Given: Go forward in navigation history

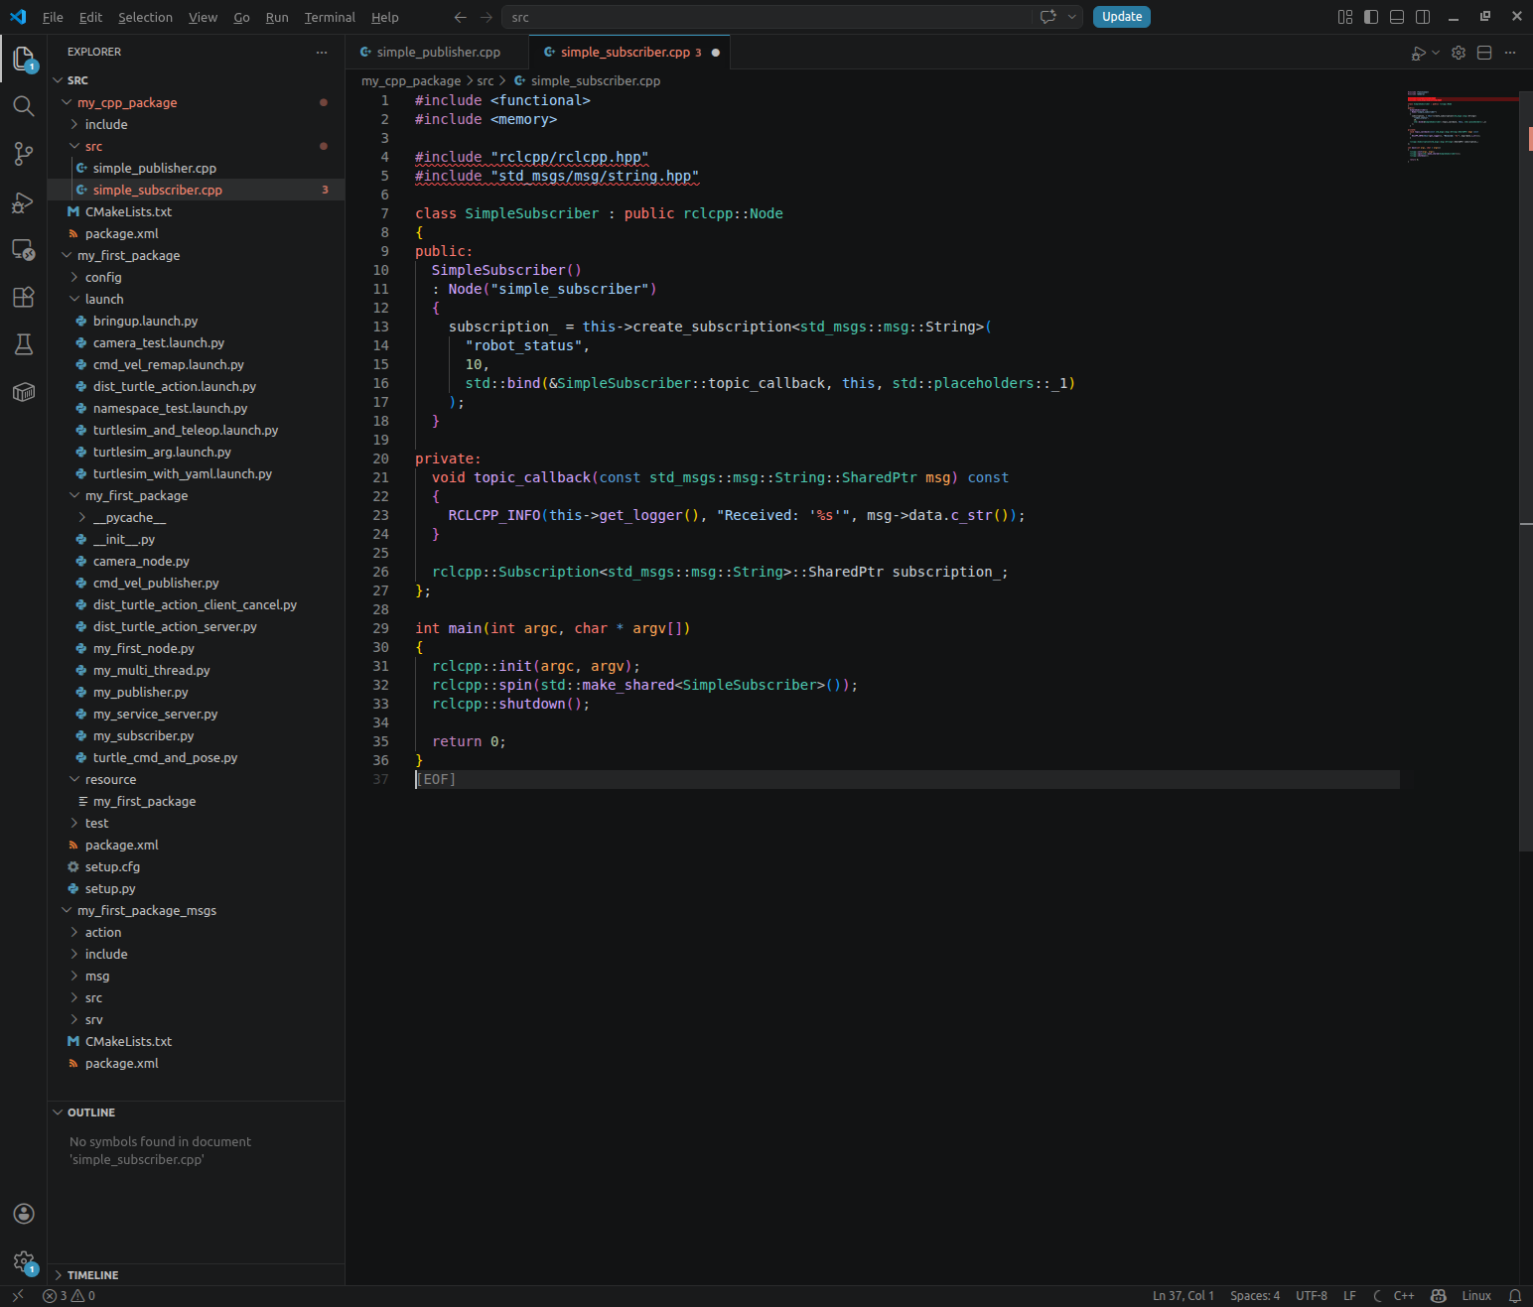Looking at the screenshot, I should [486, 17].
